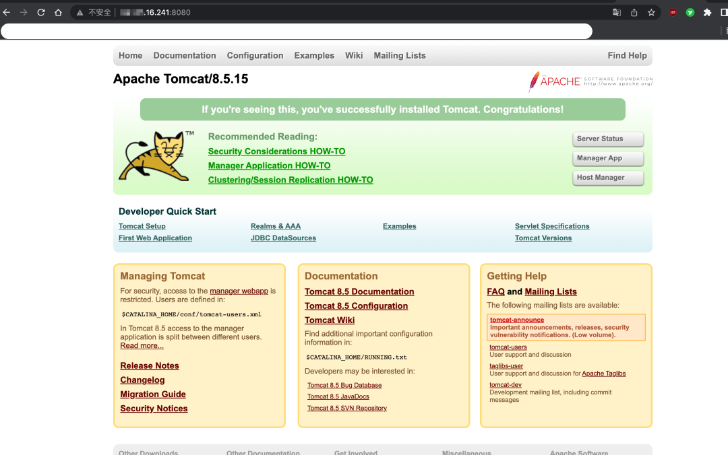Open the Realms & AAA link
The height and width of the screenshot is (455, 728).
point(276,226)
